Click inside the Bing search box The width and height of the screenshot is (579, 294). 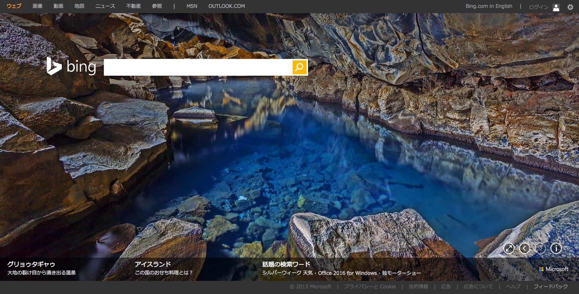point(197,67)
